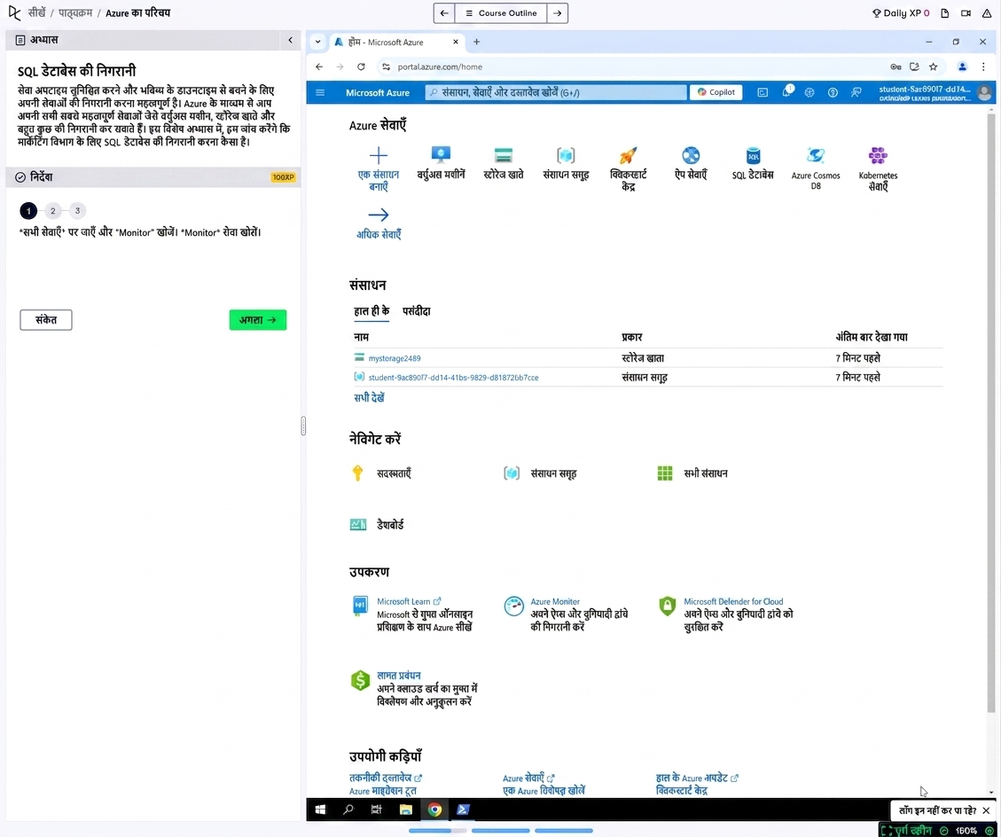Open the Storage accounts service icon
Image resolution: width=1001 pixels, height=837 pixels.
[503, 155]
